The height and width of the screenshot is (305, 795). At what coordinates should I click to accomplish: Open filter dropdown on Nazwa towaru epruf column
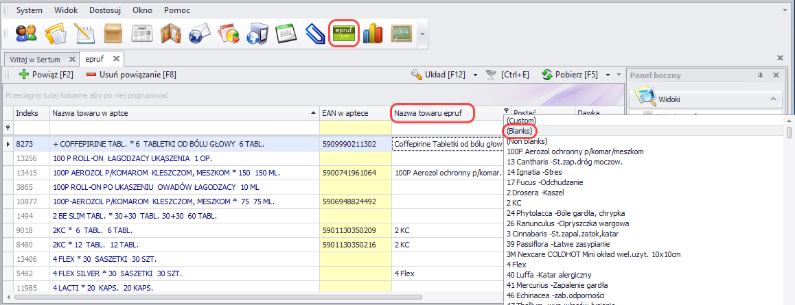click(x=507, y=111)
